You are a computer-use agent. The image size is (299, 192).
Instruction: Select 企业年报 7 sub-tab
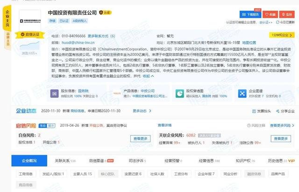206,174
